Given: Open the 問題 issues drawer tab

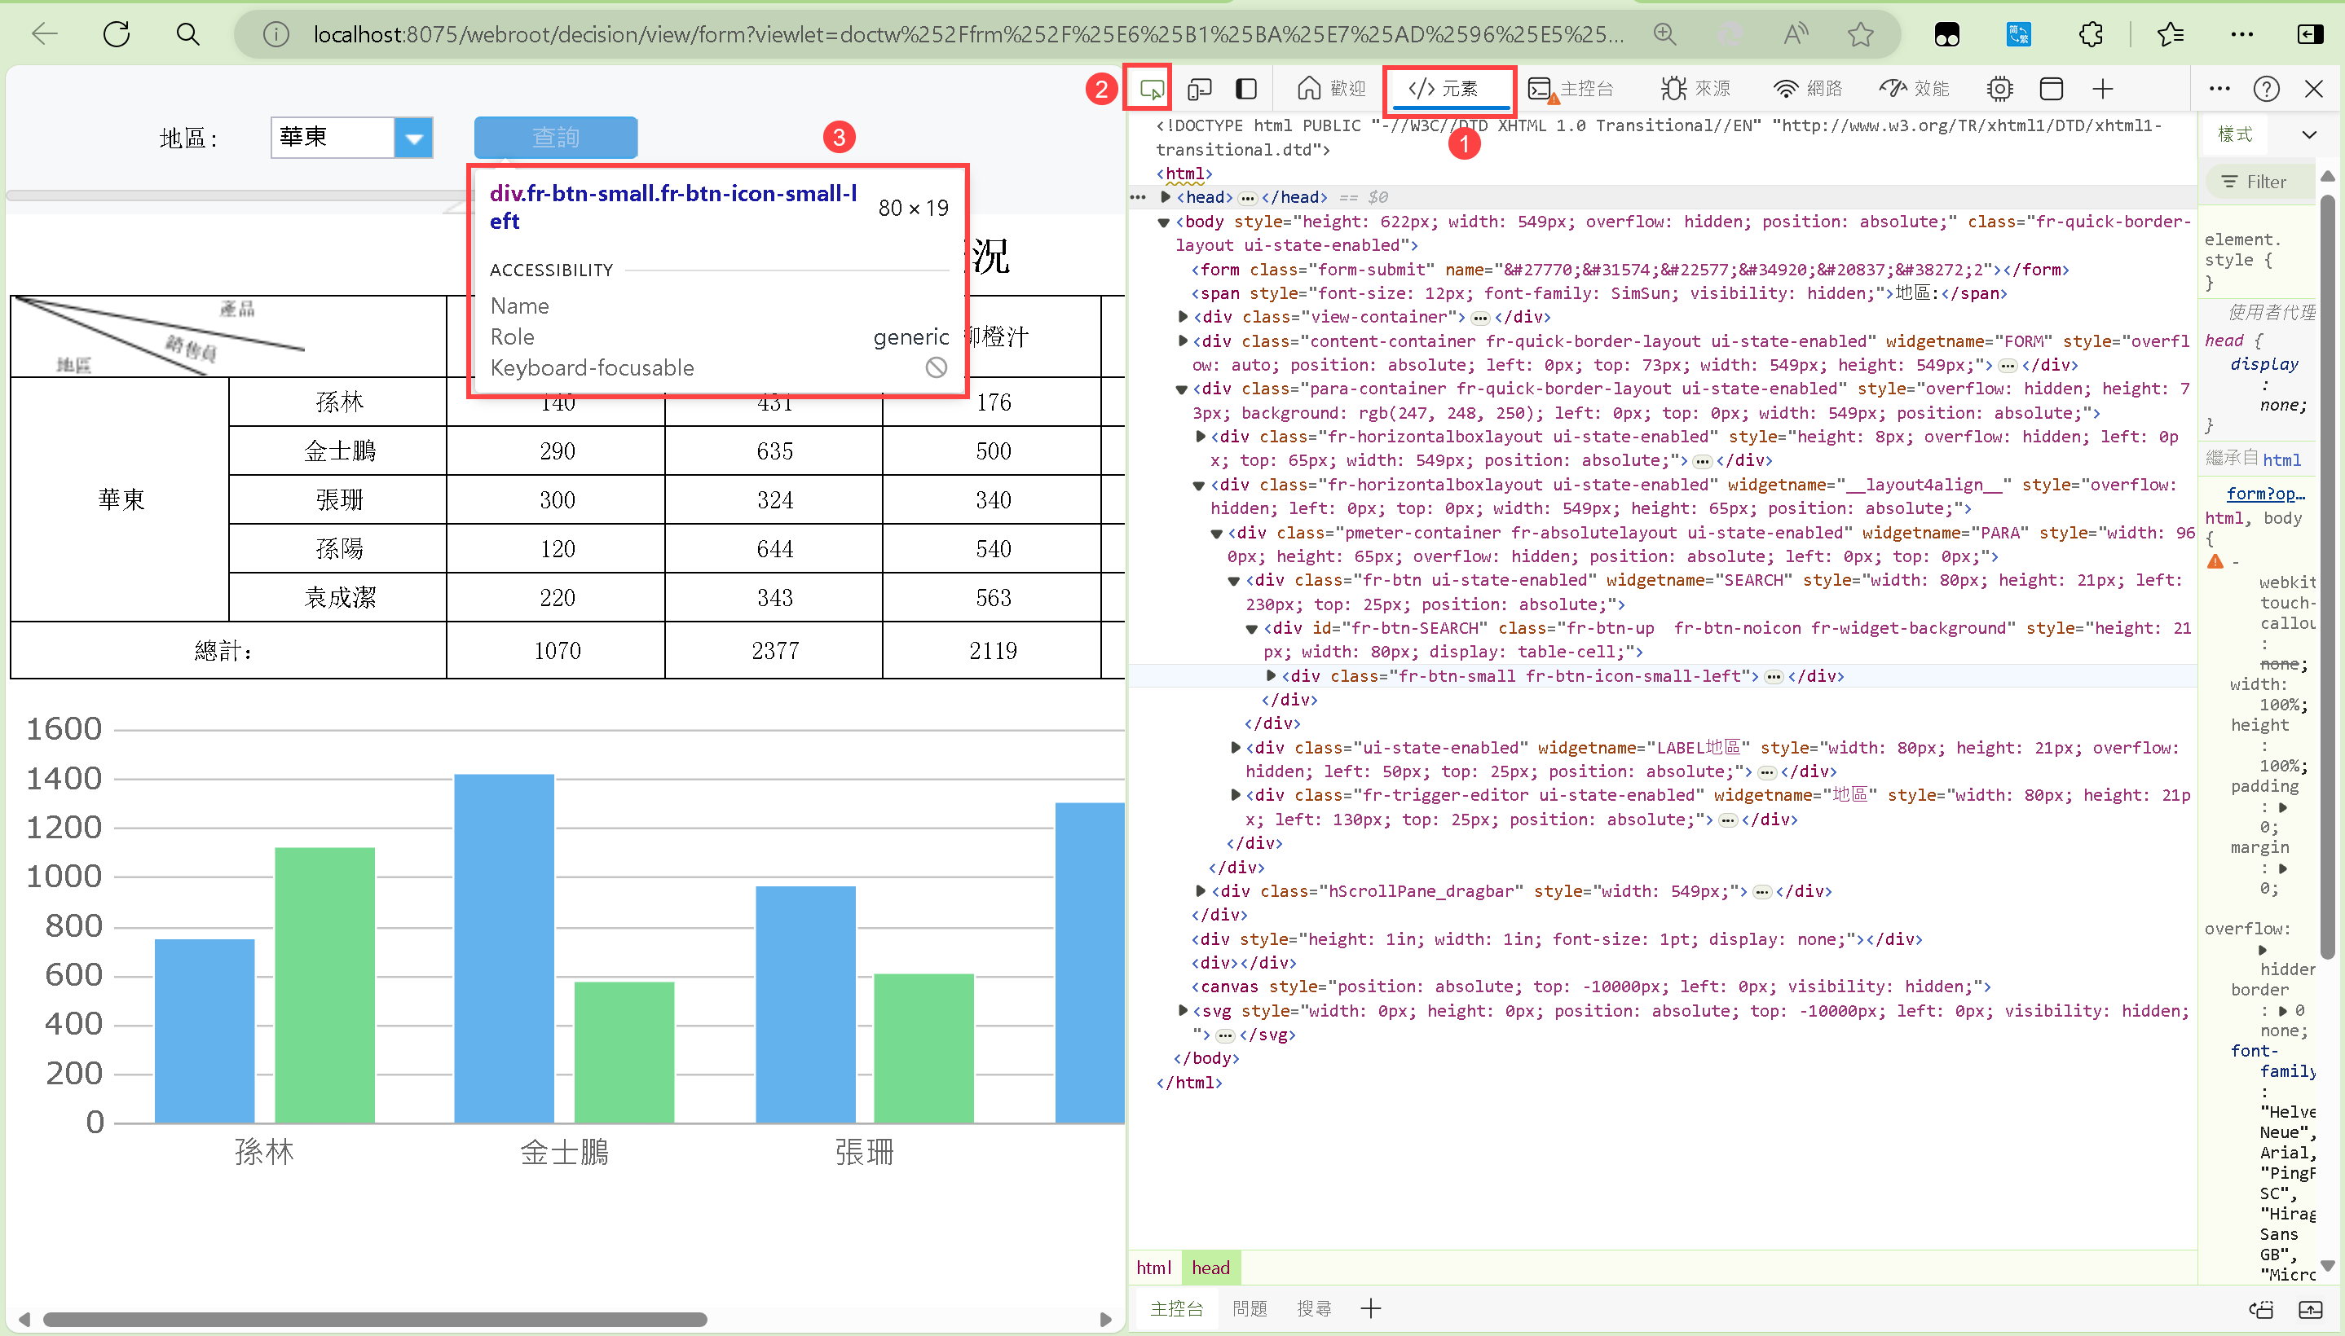Looking at the screenshot, I should 1250,1308.
